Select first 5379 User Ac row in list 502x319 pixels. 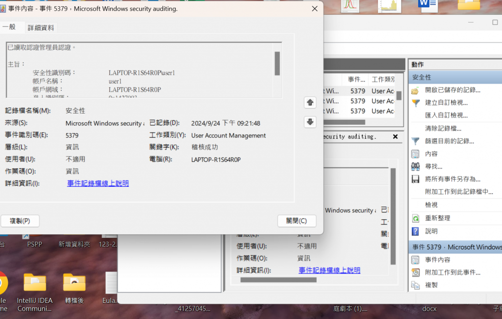tap(359, 91)
